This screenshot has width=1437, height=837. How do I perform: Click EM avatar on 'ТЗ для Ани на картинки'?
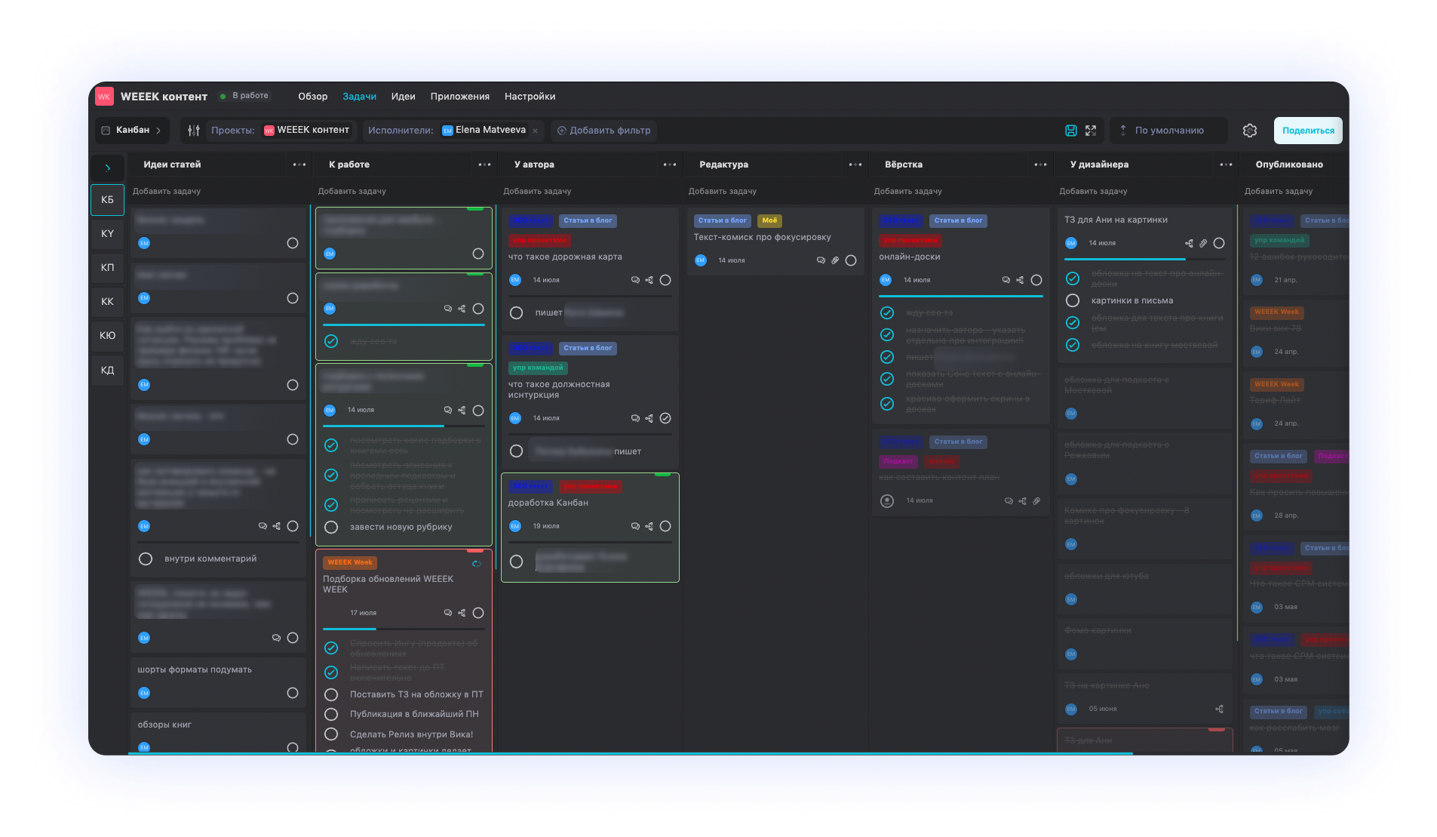[1071, 243]
